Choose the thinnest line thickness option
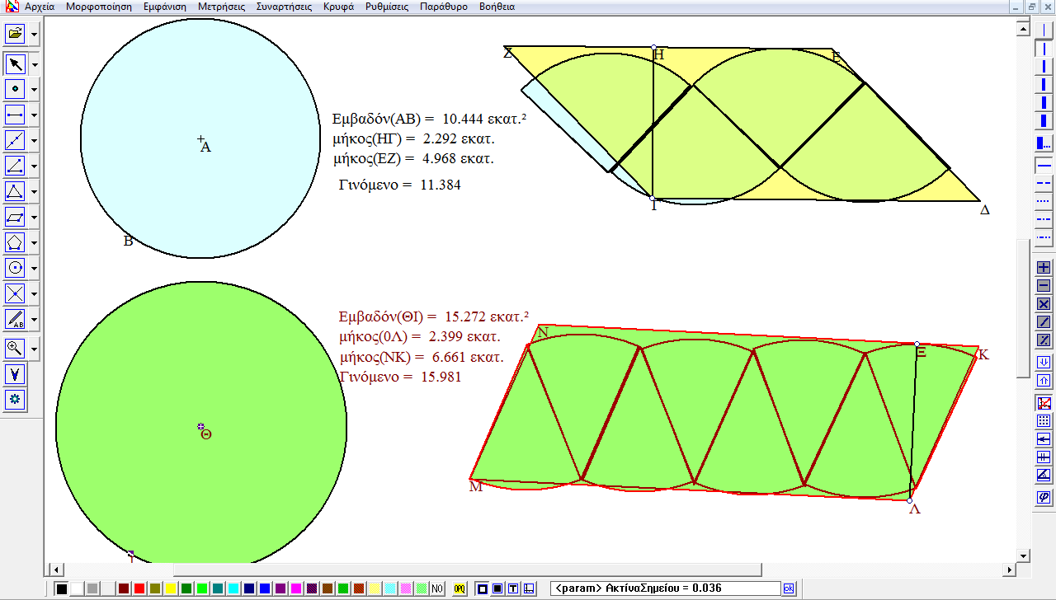 tap(1044, 29)
